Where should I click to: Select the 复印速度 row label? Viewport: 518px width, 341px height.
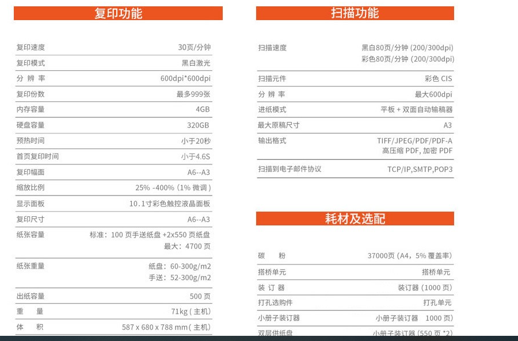(x=31, y=47)
